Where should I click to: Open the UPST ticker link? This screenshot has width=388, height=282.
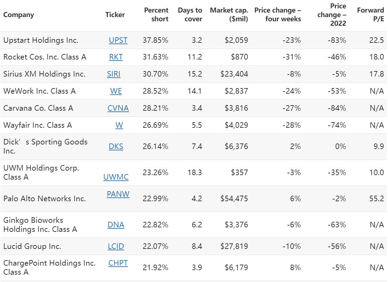pyautogui.click(x=118, y=40)
